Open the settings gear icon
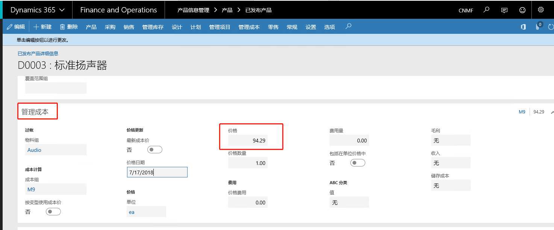The width and height of the screenshot is (554, 230). (541, 10)
